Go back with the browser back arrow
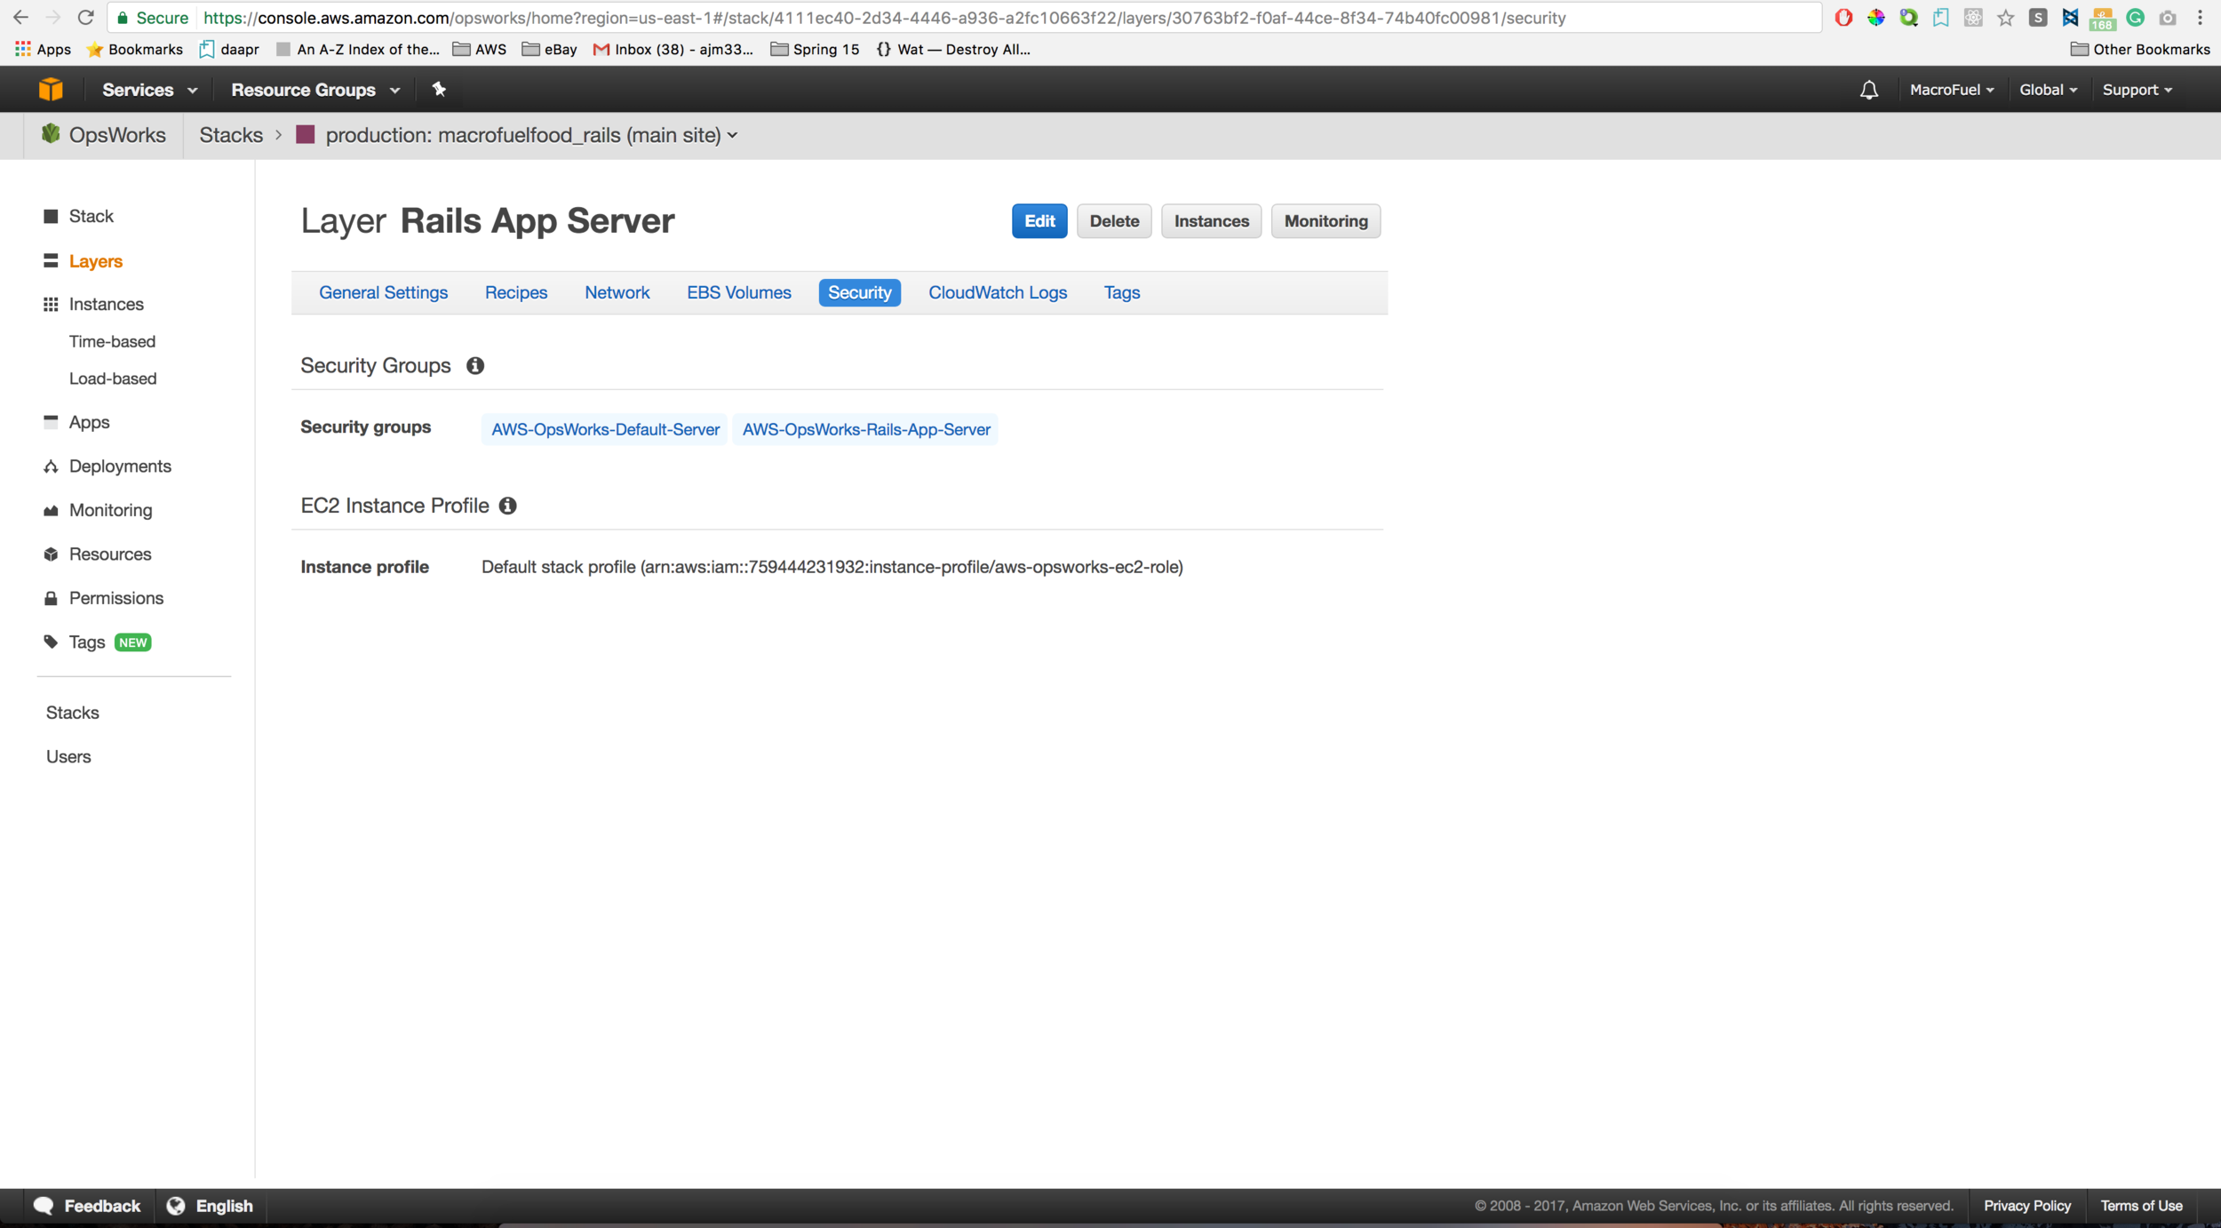This screenshot has height=1228, width=2221. pyautogui.click(x=20, y=17)
